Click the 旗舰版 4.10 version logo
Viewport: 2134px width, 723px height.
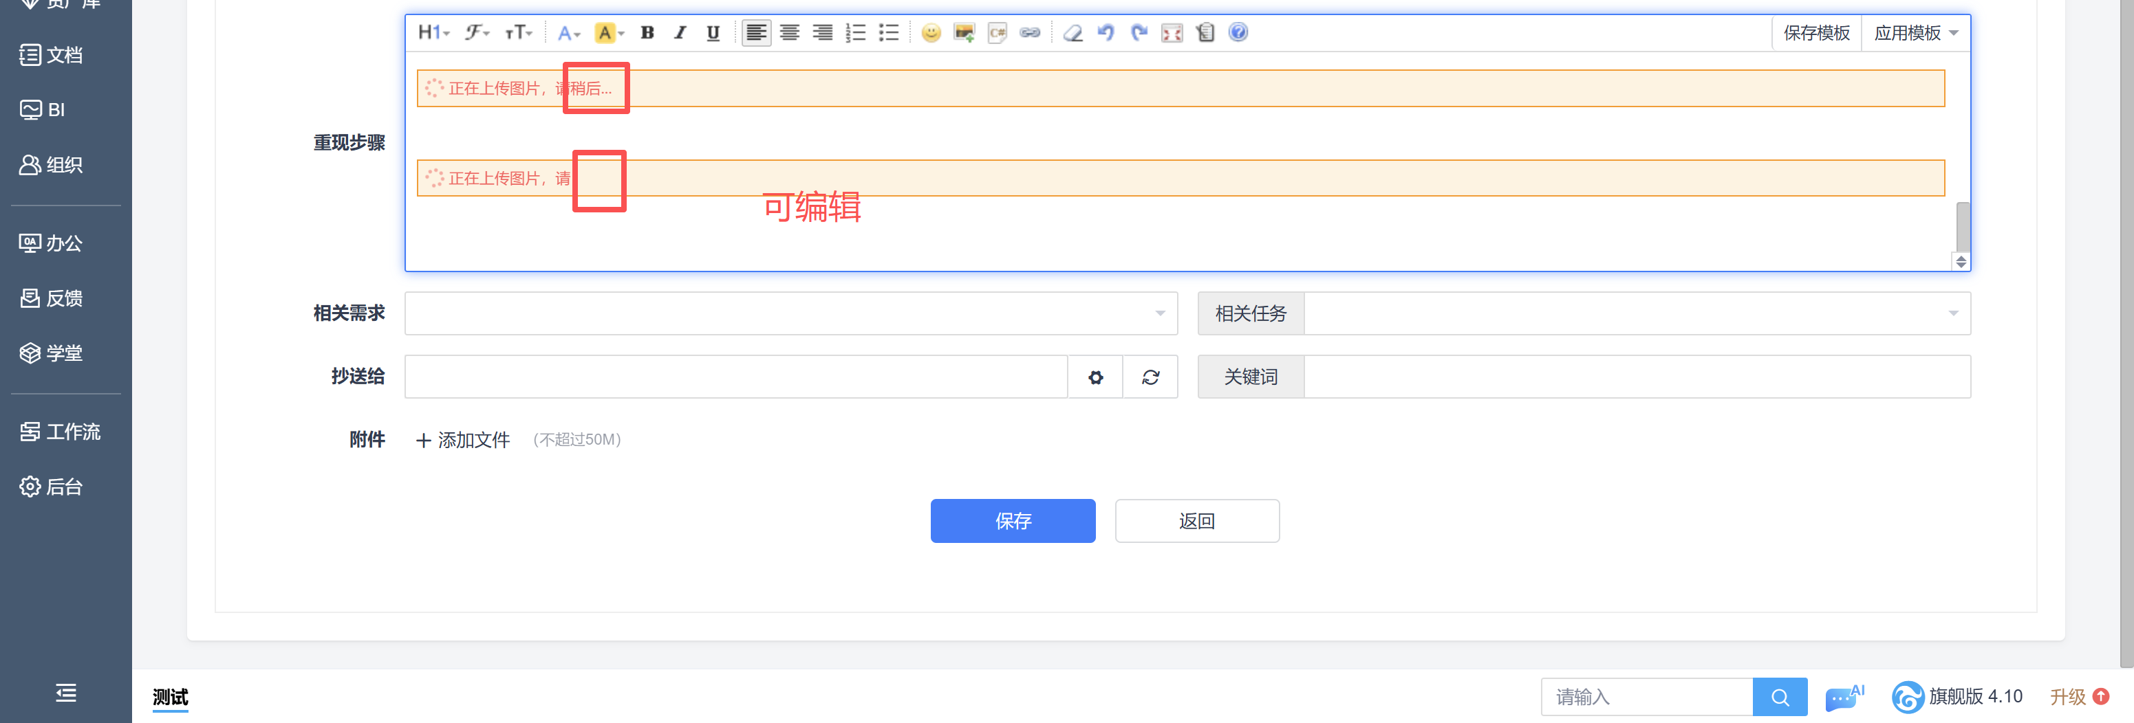coord(1957,698)
